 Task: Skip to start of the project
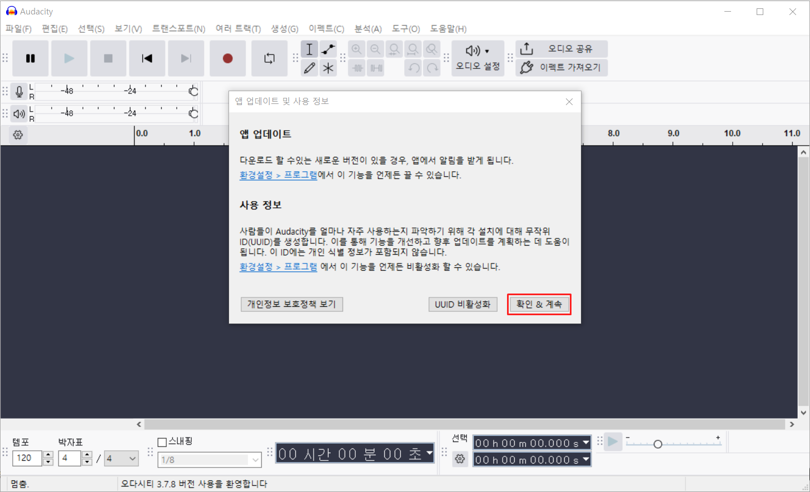tap(147, 58)
